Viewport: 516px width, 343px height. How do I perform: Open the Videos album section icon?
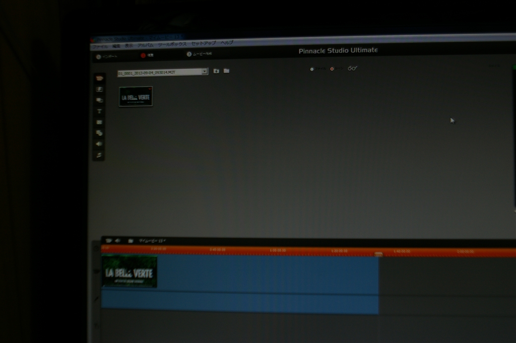[99, 78]
